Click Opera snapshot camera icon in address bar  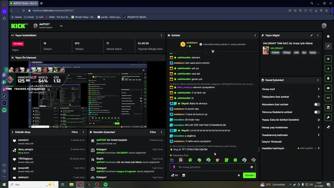tap(295, 10)
